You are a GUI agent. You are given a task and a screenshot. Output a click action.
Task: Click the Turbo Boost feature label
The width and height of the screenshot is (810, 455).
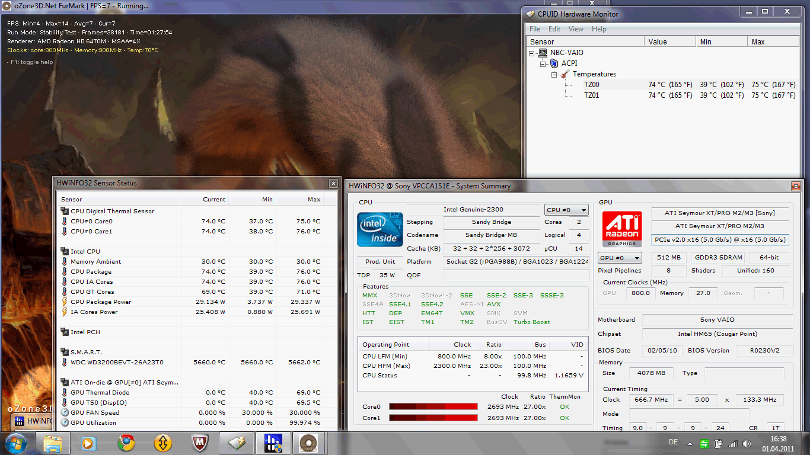click(x=532, y=322)
